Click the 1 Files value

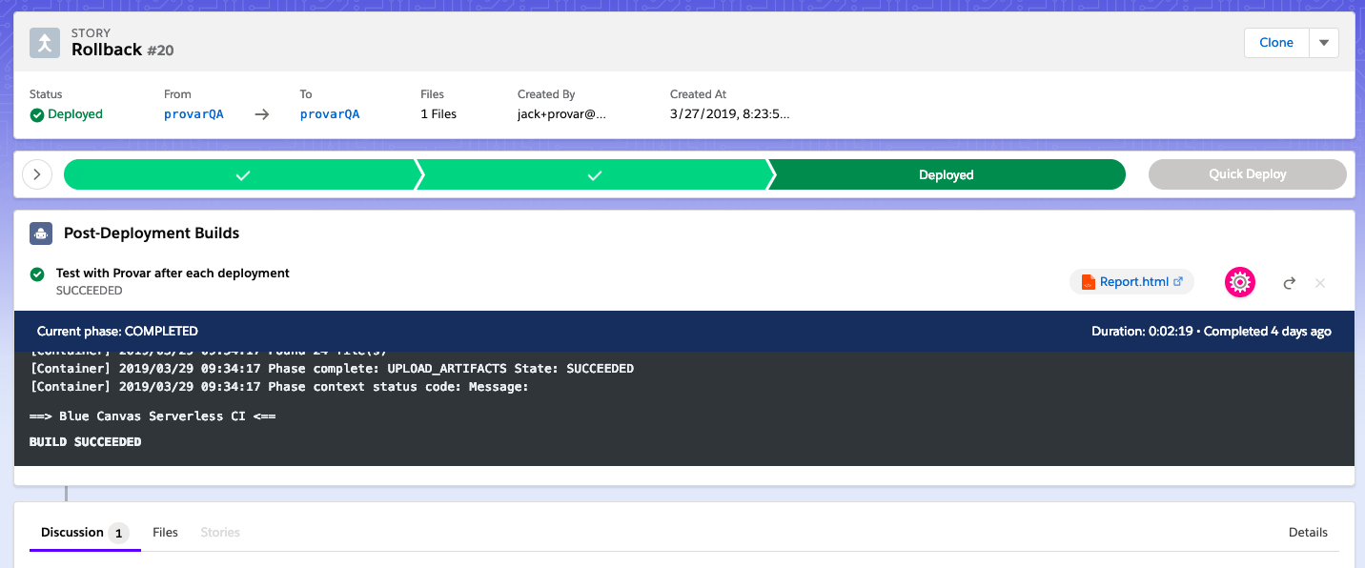point(438,114)
